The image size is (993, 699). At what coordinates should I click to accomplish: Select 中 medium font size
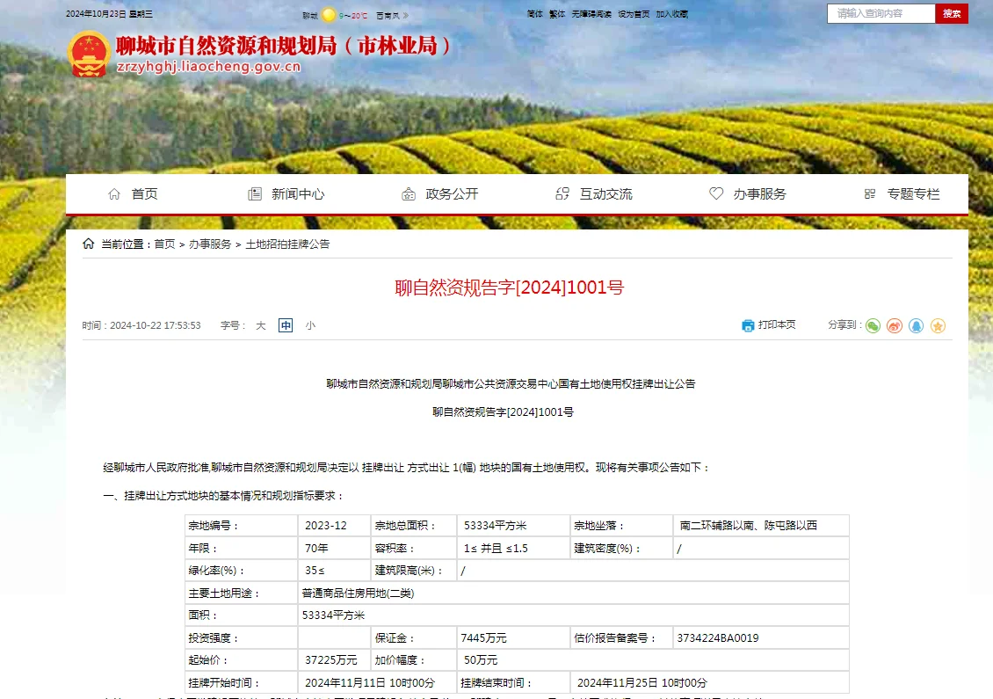286,325
